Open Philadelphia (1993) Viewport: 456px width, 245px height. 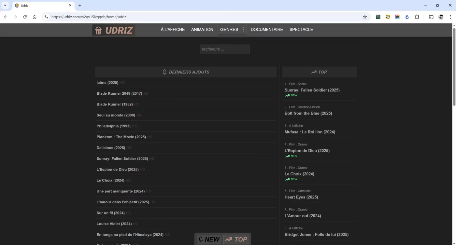(113, 126)
